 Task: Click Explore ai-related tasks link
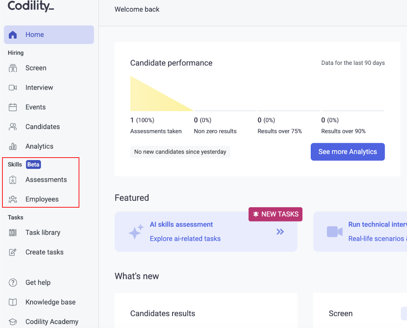click(185, 239)
